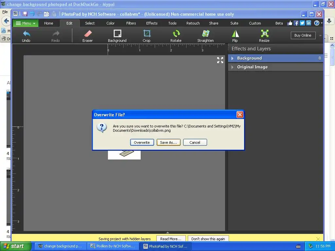This screenshot has width=335, height=251.
Task: Click the fit-to-window zoom icon on canvas
Action: (x=220, y=60)
